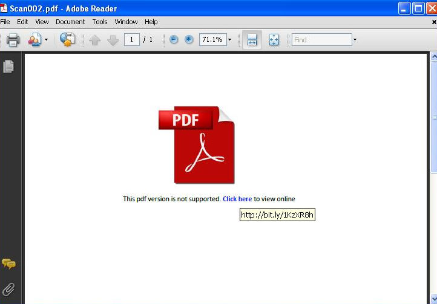437x304 pixels.
Task: Click the vertical scrollbar thumb
Action: pyautogui.click(x=434, y=117)
